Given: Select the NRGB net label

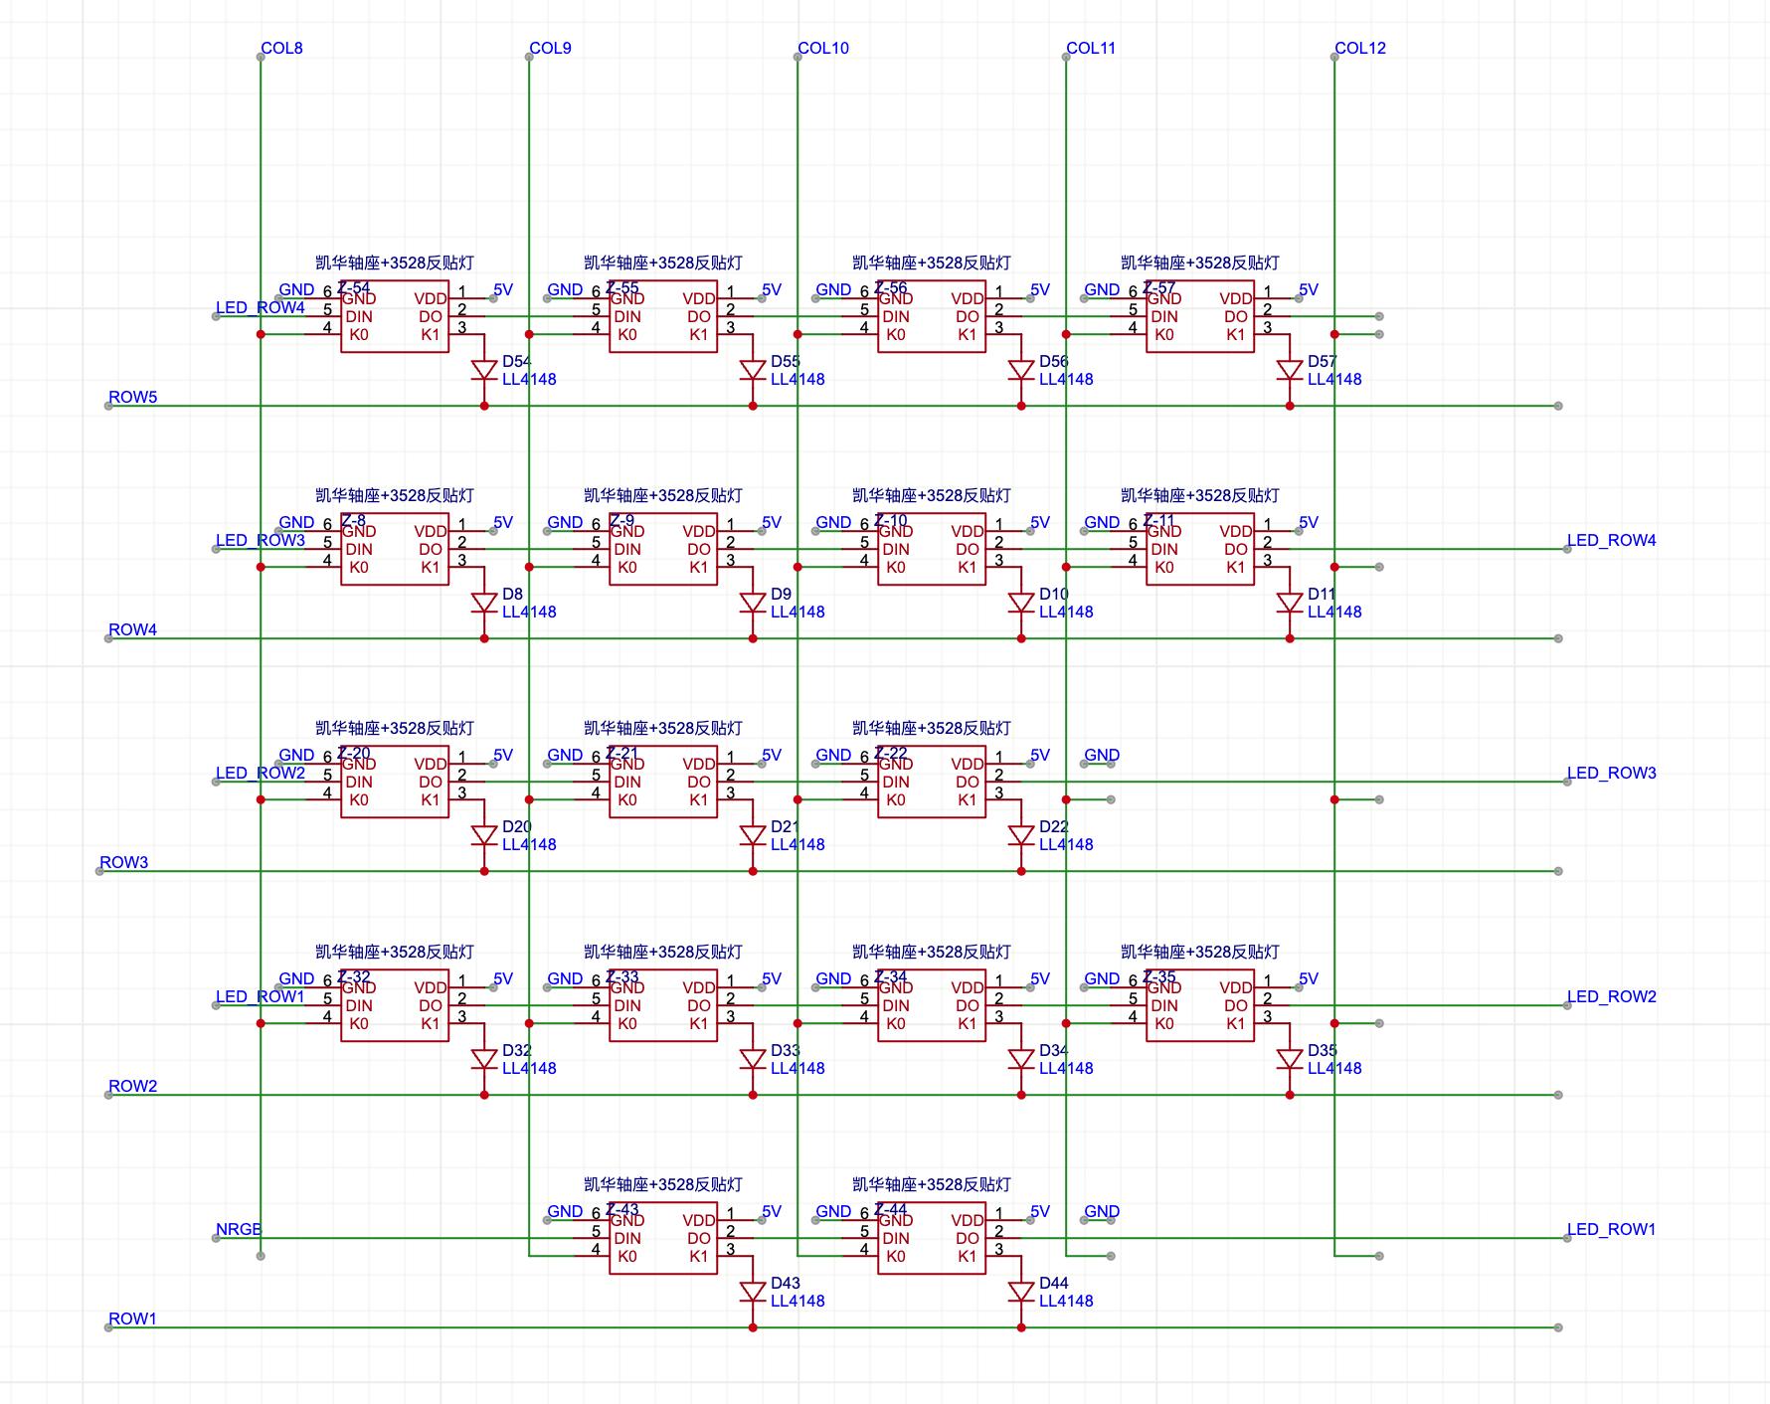Looking at the screenshot, I should [x=239, y=1229].
